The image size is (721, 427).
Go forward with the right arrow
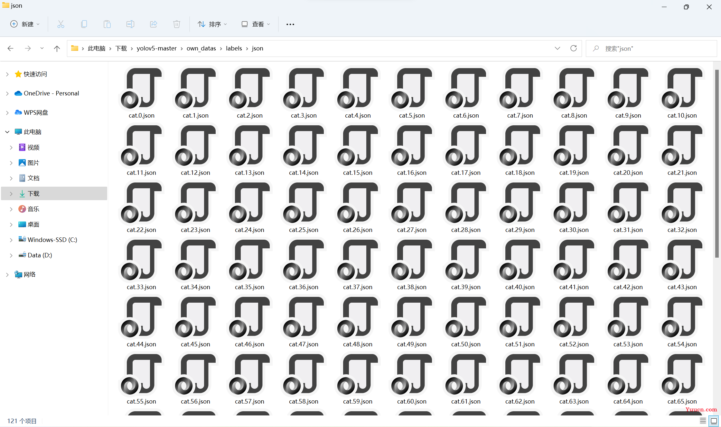[x=28, y=48]
